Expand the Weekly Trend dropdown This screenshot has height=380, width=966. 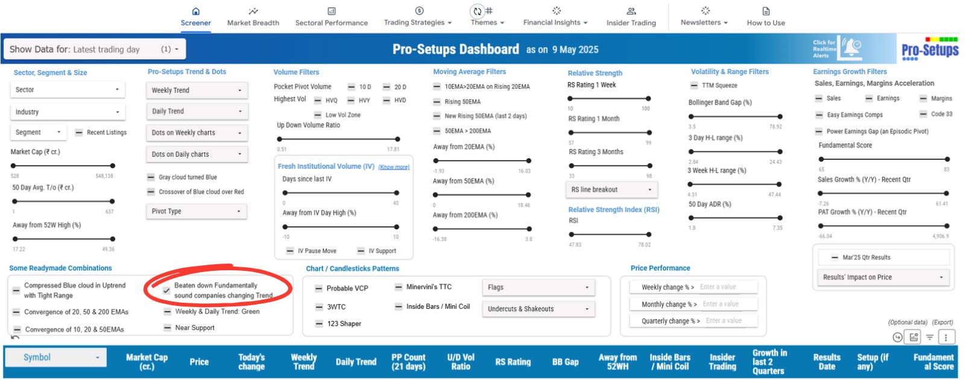(197, 90)
